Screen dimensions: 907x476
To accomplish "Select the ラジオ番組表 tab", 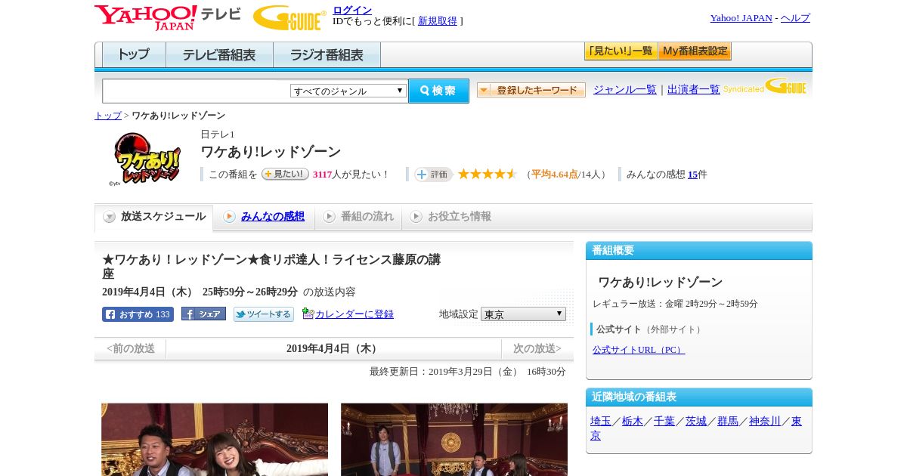I will [327, 55].
